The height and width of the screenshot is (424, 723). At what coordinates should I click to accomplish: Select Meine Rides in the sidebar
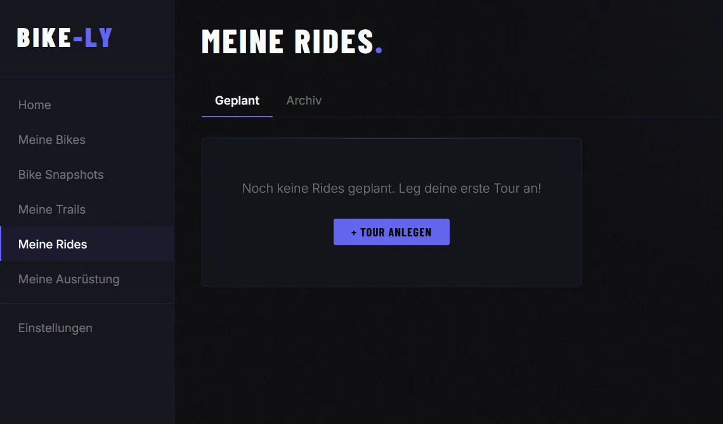pos(53,244)
